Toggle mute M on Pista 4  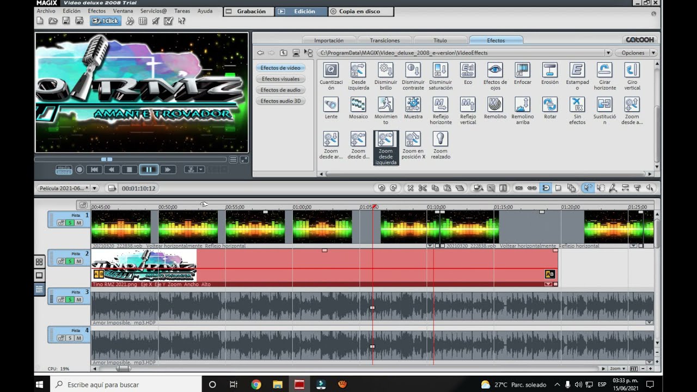coord(78,338)
